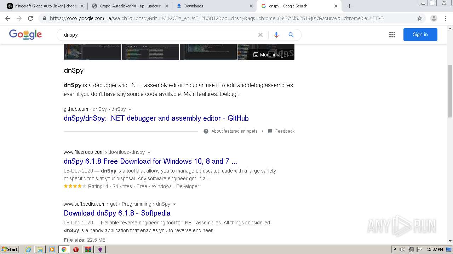
Task: Open Action Center flag icon
Action: [419, 249]
